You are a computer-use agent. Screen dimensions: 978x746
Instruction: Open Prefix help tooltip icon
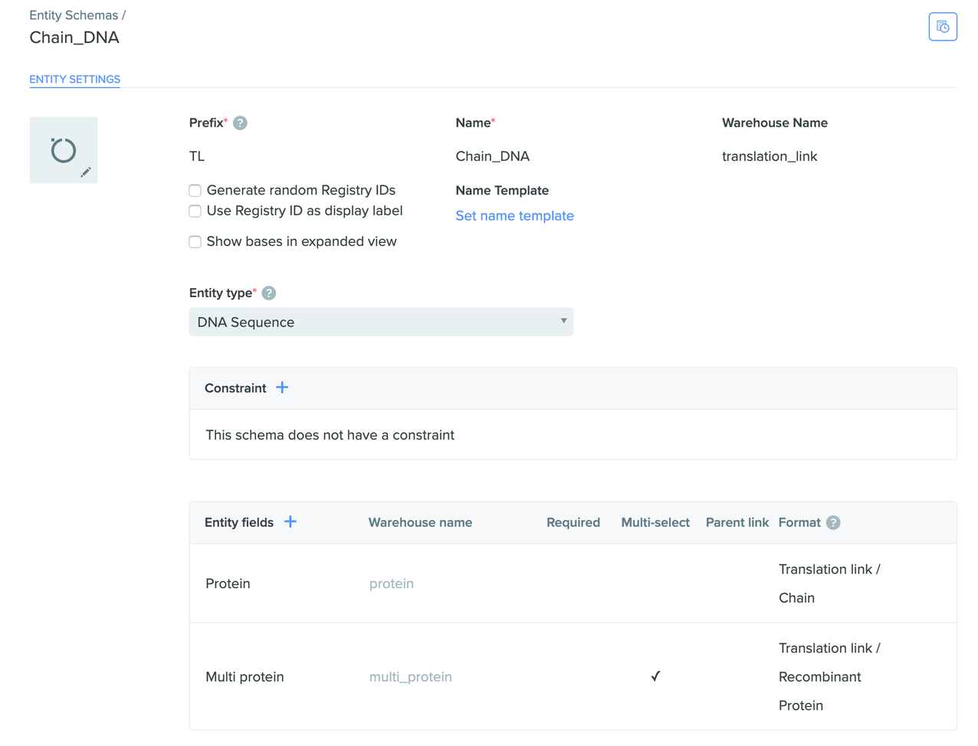point(240,123)
